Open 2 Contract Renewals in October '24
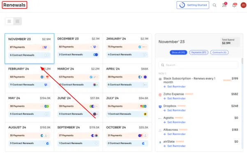247x153 pixels. (x=127, y=143)
